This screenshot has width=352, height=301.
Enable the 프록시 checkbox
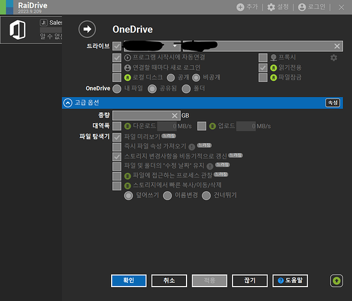[263, 58]
